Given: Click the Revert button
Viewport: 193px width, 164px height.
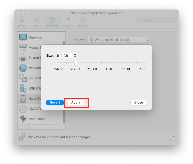Looking at the screenshot, I should [55, 103].
